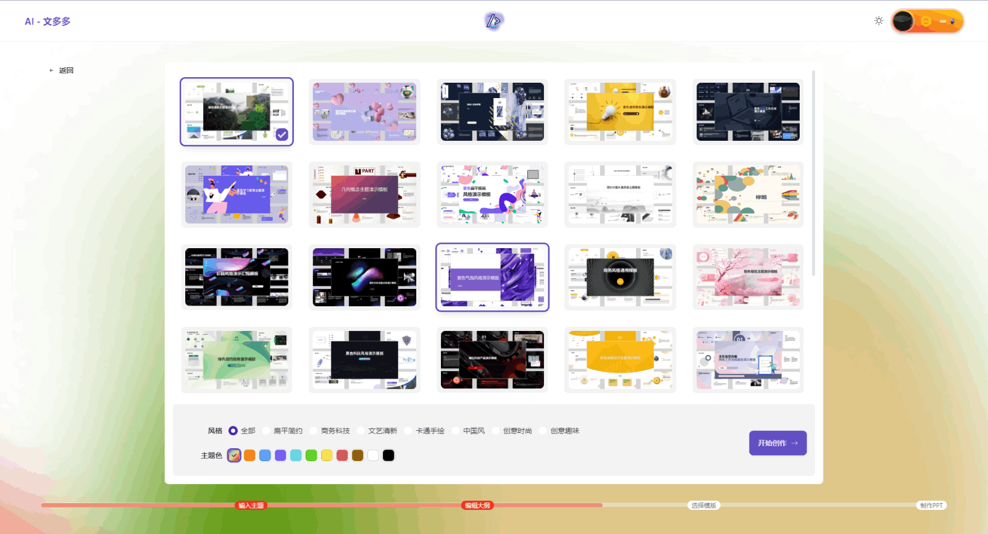
Task: Choose the 中国风 style radio
Action: [x=456, y=431]
